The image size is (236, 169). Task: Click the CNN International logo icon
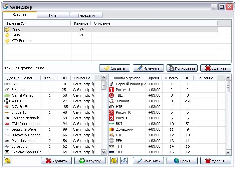point(7,124)
